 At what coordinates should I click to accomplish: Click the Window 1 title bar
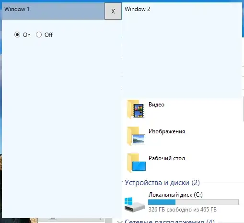point(53,11)
